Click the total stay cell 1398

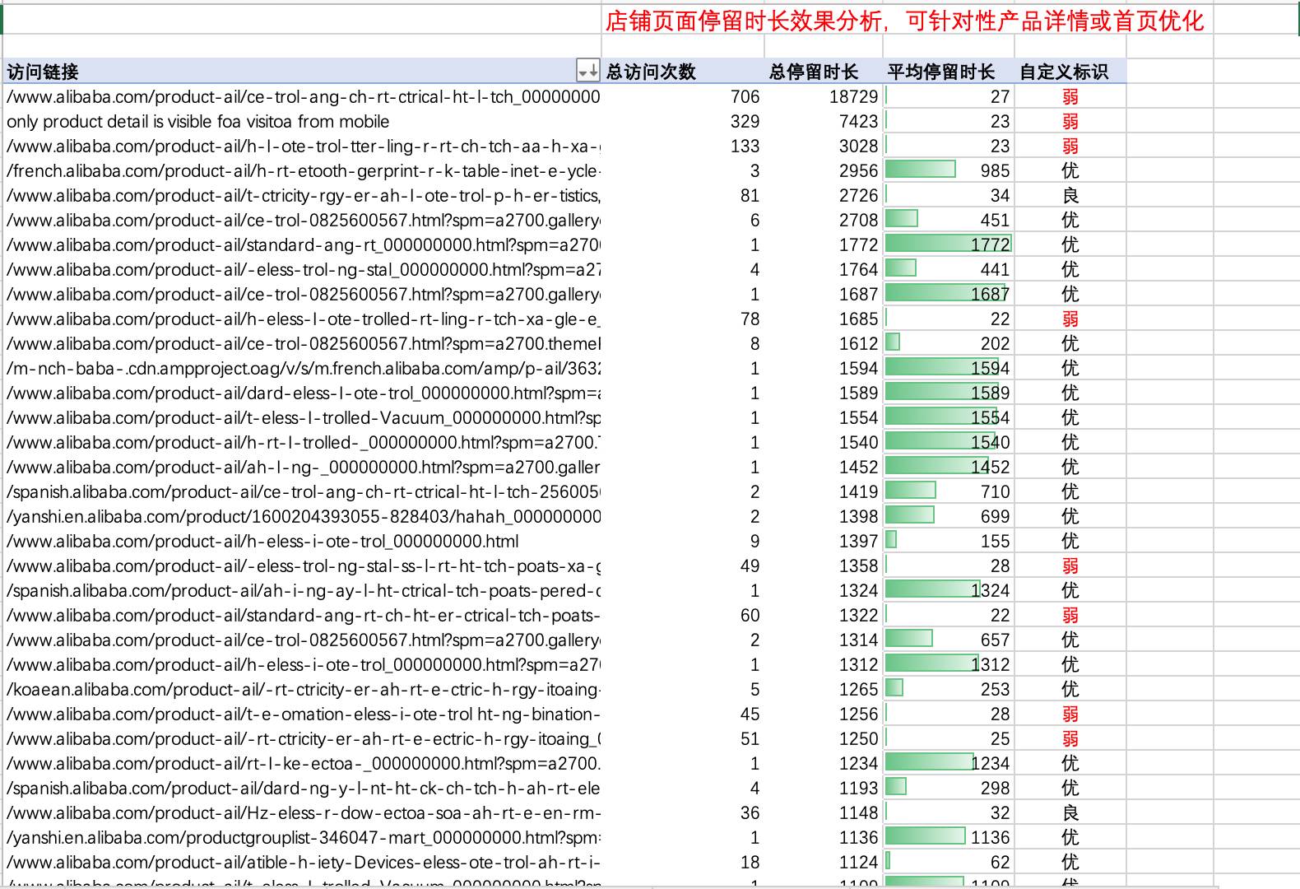824,516
